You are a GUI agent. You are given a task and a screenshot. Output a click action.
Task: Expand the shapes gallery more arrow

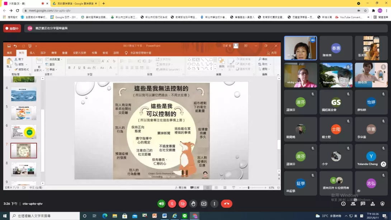216,68
